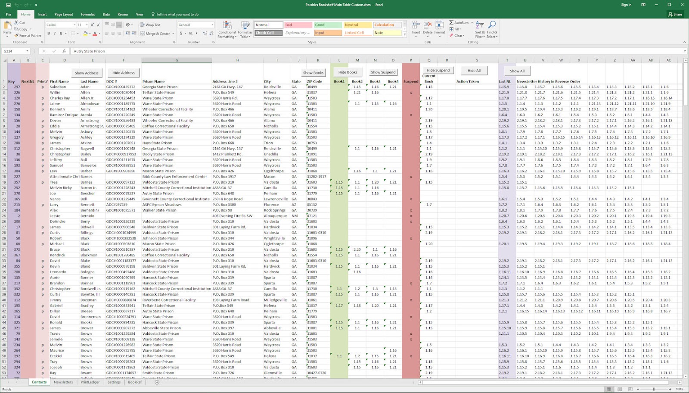This screenshot has height=393, width=689.
Task: Expand the Merge & Center dropdown
Action: 172,33
